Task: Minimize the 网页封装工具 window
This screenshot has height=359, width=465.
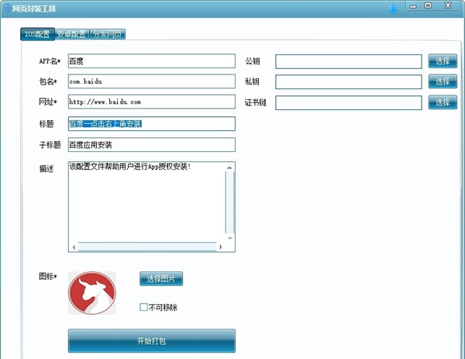Action: click(x=413, y=6)
